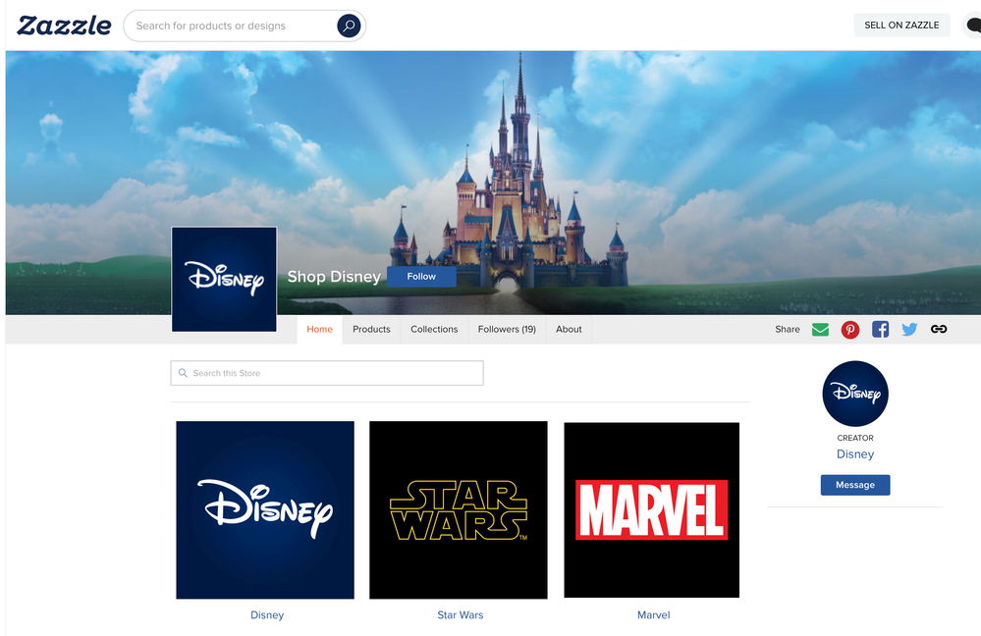981x636 pixels.
Task: Share store on Pinterest
Action: click(x=849, y=330)
